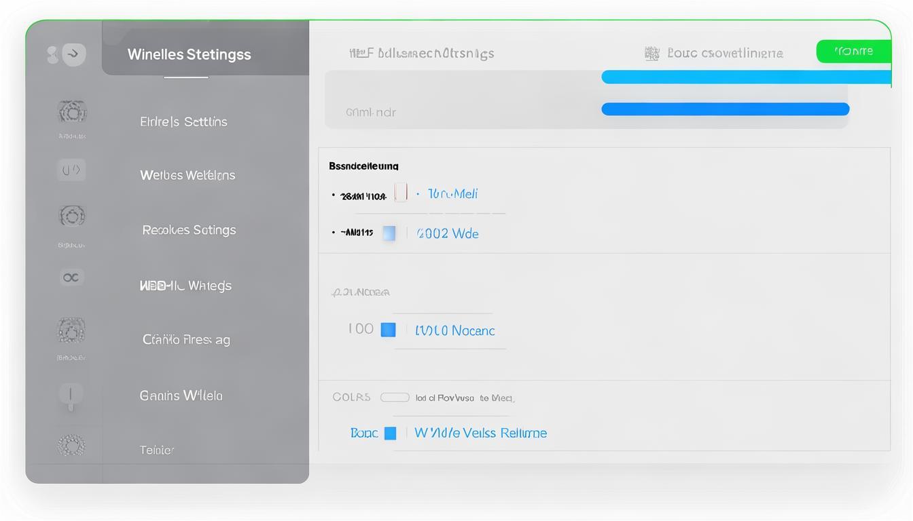This screenshot has width=913, height=521.
Task: Click the OC icon in the sidebar
Action: pos(71,277)
